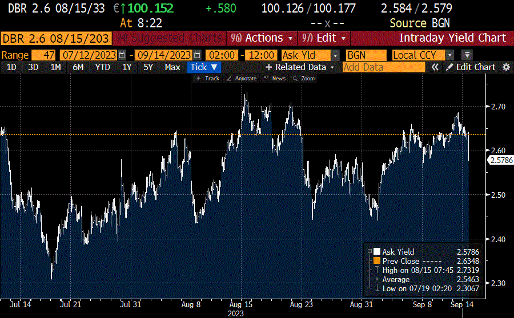Click the Aug 15 x-axis date label
This screenshot has width=514, height=318.
pyautogui.click(x=241, y=304)
